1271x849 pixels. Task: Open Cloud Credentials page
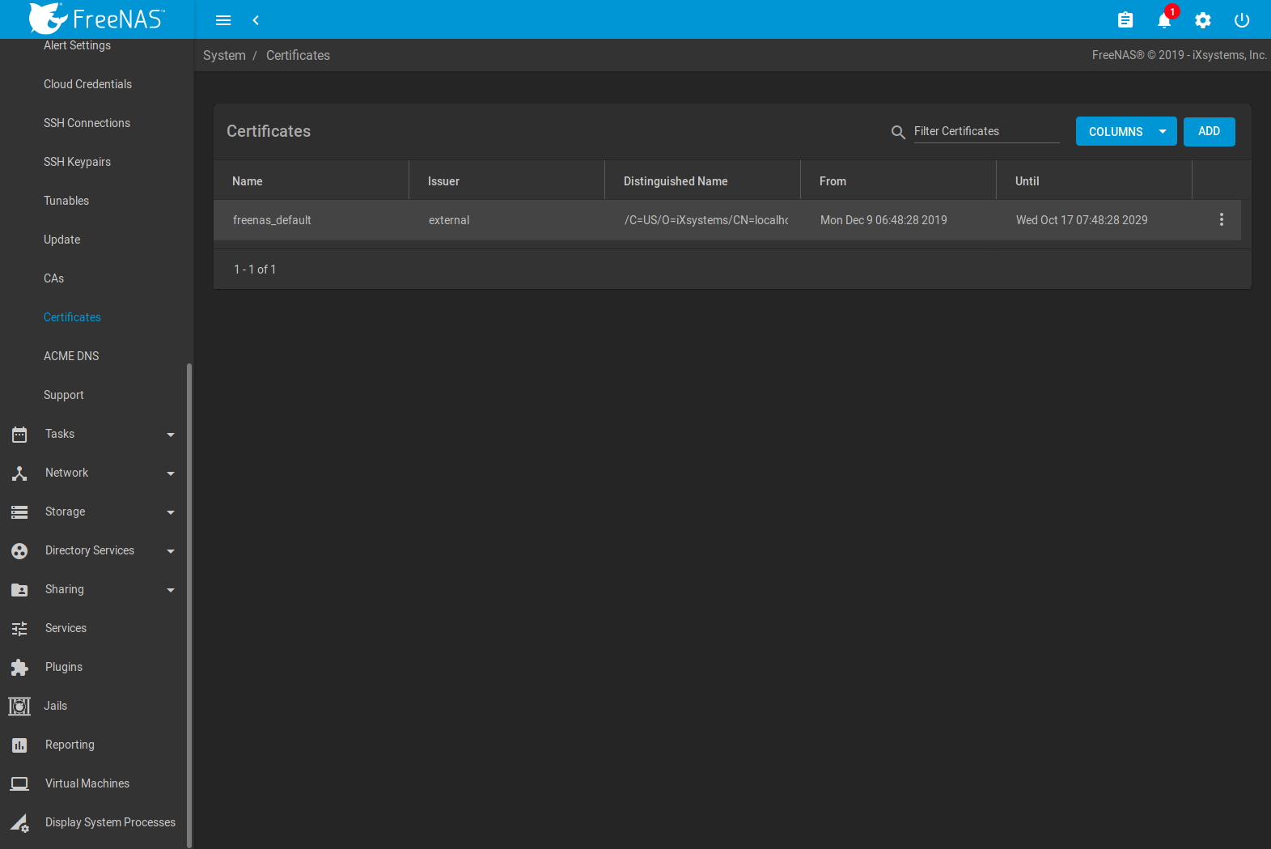87,84
